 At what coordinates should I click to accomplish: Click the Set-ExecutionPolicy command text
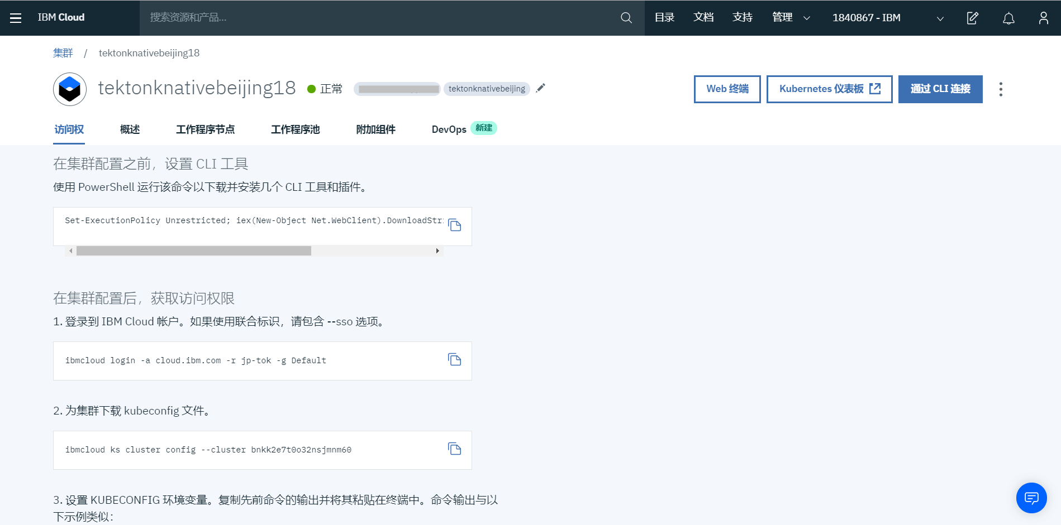click(254, 220)
